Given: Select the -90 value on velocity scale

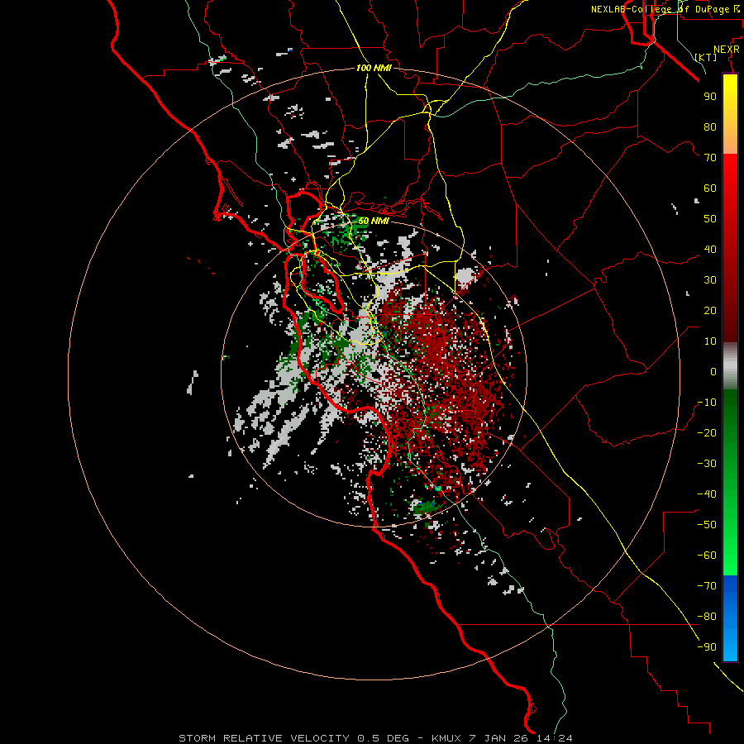Looking at the screenshot, I should click(x=707, y=647).
